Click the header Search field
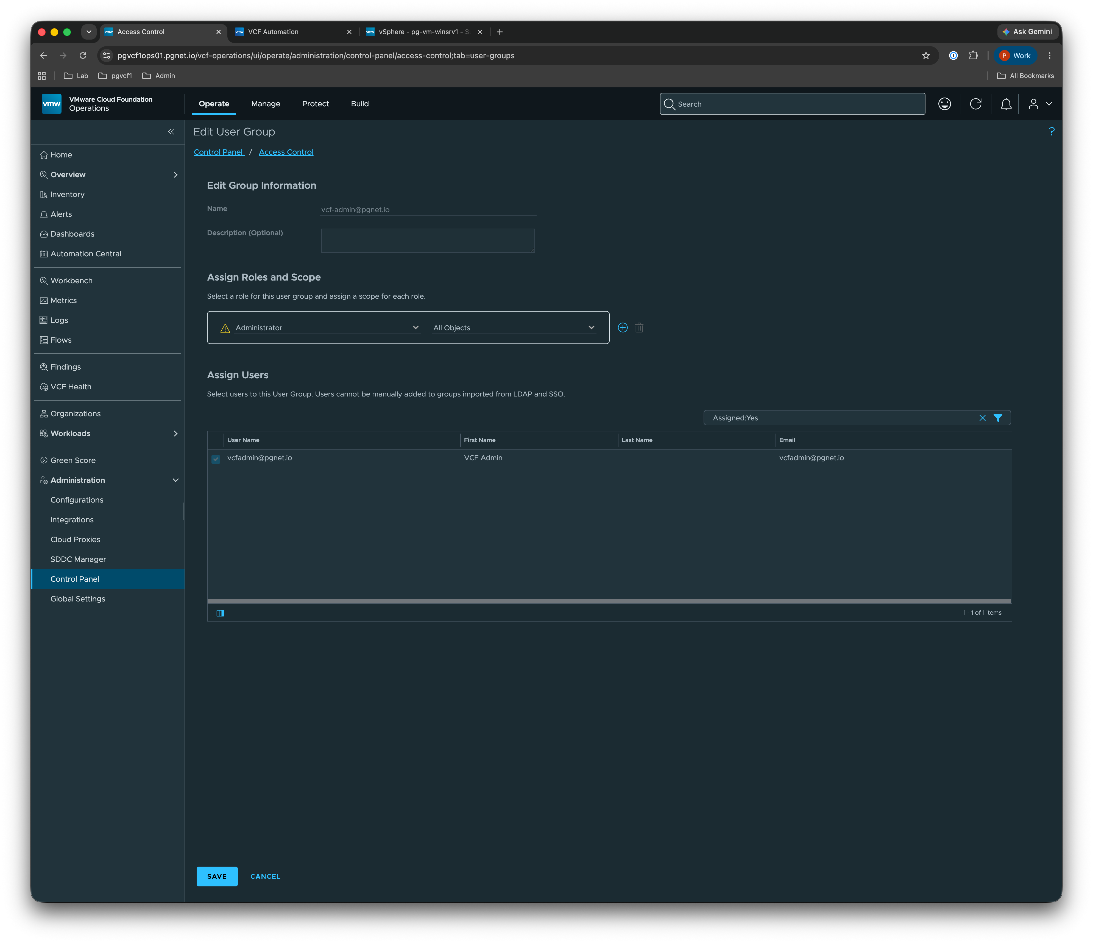Image resolution: width=1093 pixels, height=943 pixels. click(792, 104)
